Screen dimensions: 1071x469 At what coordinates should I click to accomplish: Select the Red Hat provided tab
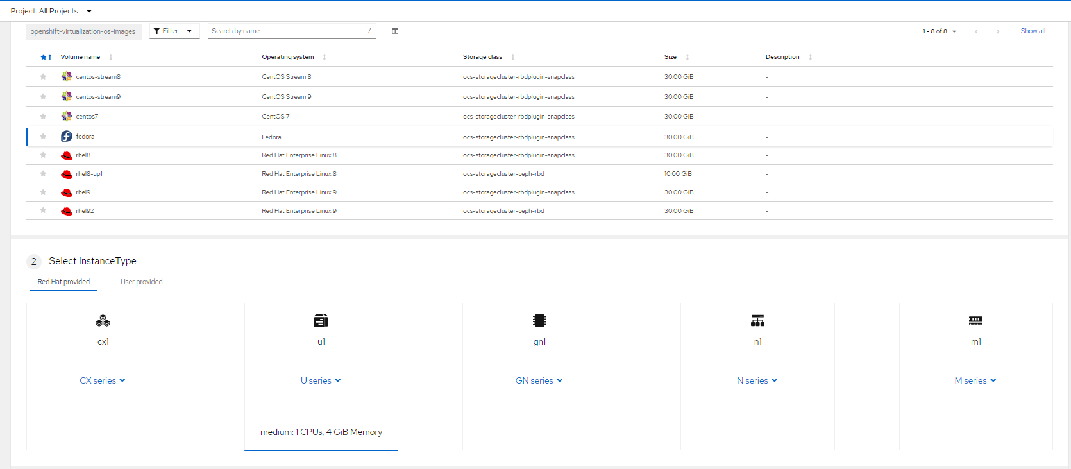tap(63, 282)
